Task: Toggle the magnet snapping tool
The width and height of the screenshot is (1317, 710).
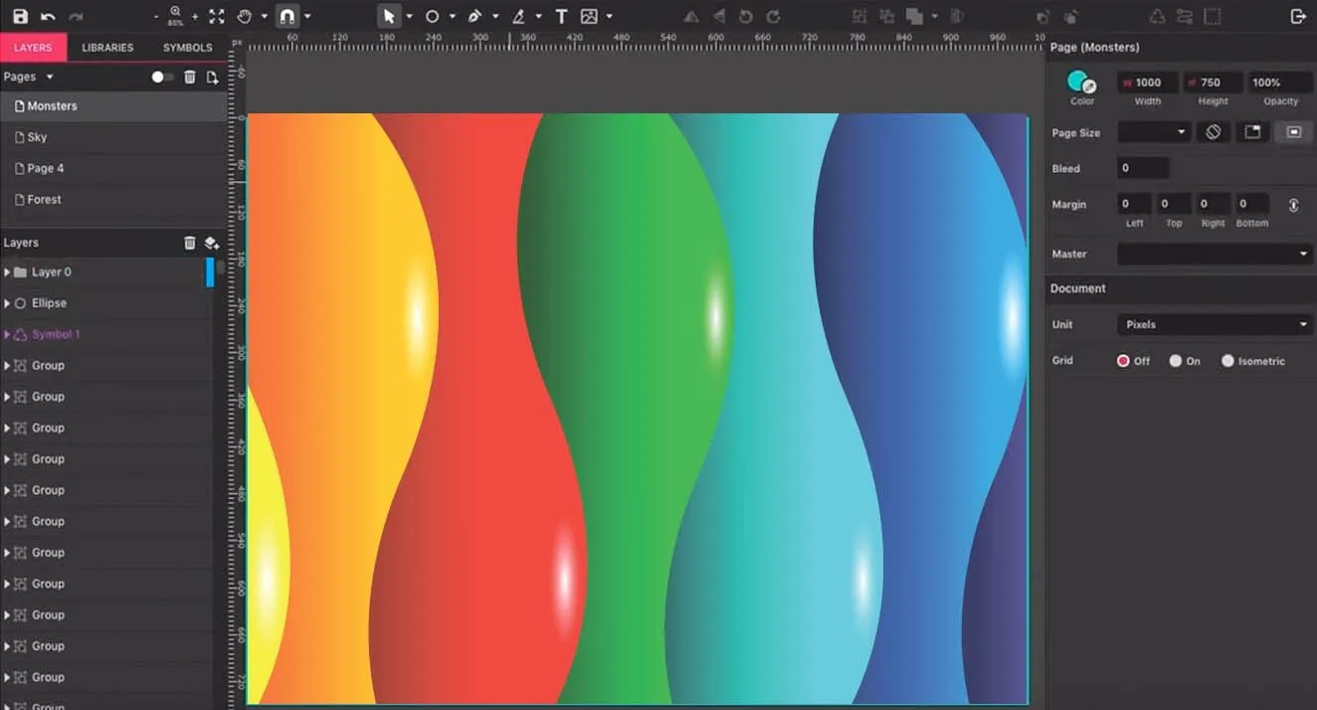Action: (286, 17)
